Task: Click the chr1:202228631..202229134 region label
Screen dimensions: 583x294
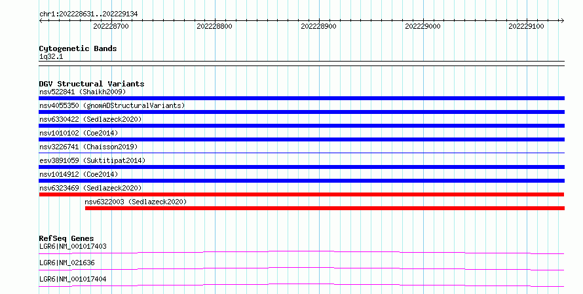Action: pos(88,14)
